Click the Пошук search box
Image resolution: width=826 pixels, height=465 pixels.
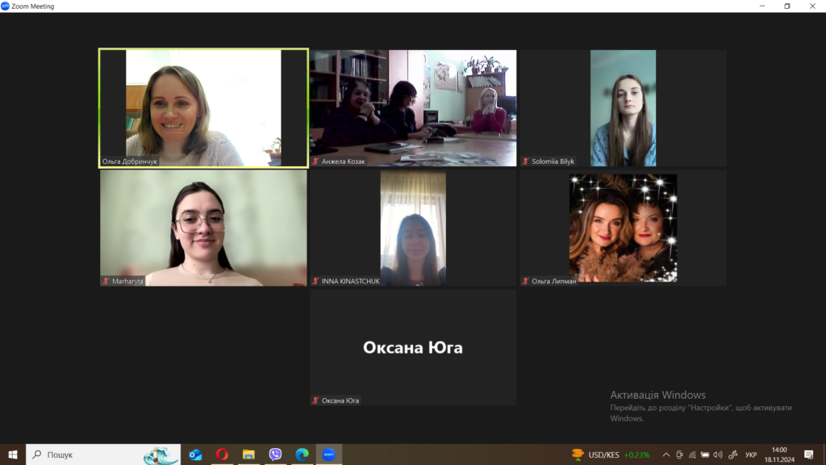89,455
